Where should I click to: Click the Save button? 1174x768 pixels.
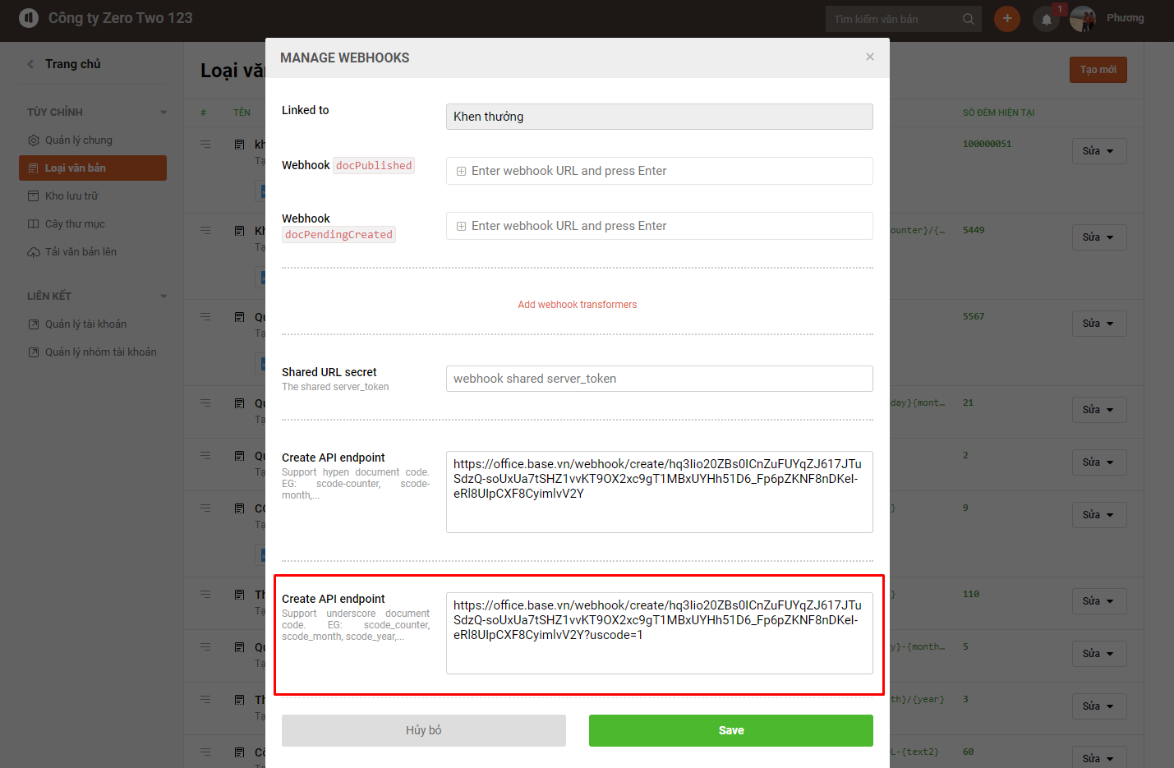click(730, 730)
